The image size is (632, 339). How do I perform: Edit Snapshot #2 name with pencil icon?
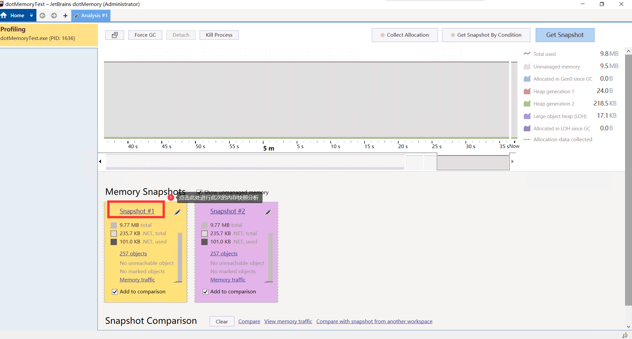point(268,212)
